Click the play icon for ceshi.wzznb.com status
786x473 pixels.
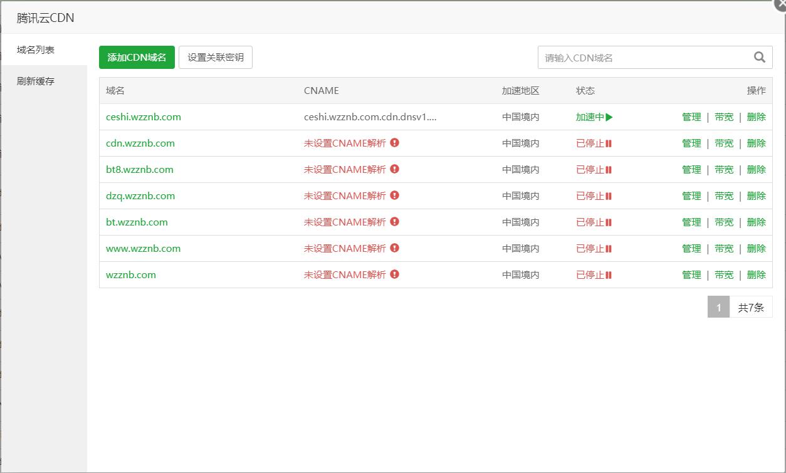coord(609,117)
